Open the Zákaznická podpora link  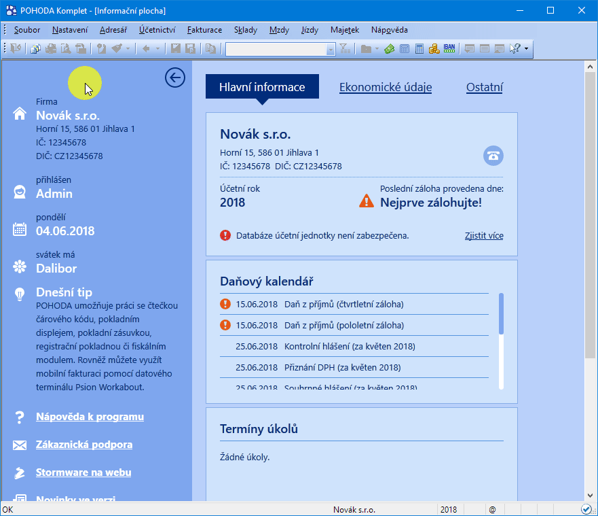(x=84, y=444)
